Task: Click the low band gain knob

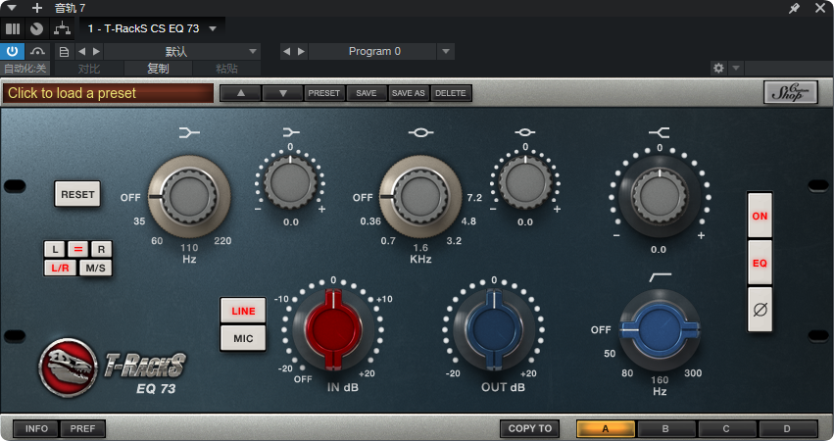Action: [290, 182]
